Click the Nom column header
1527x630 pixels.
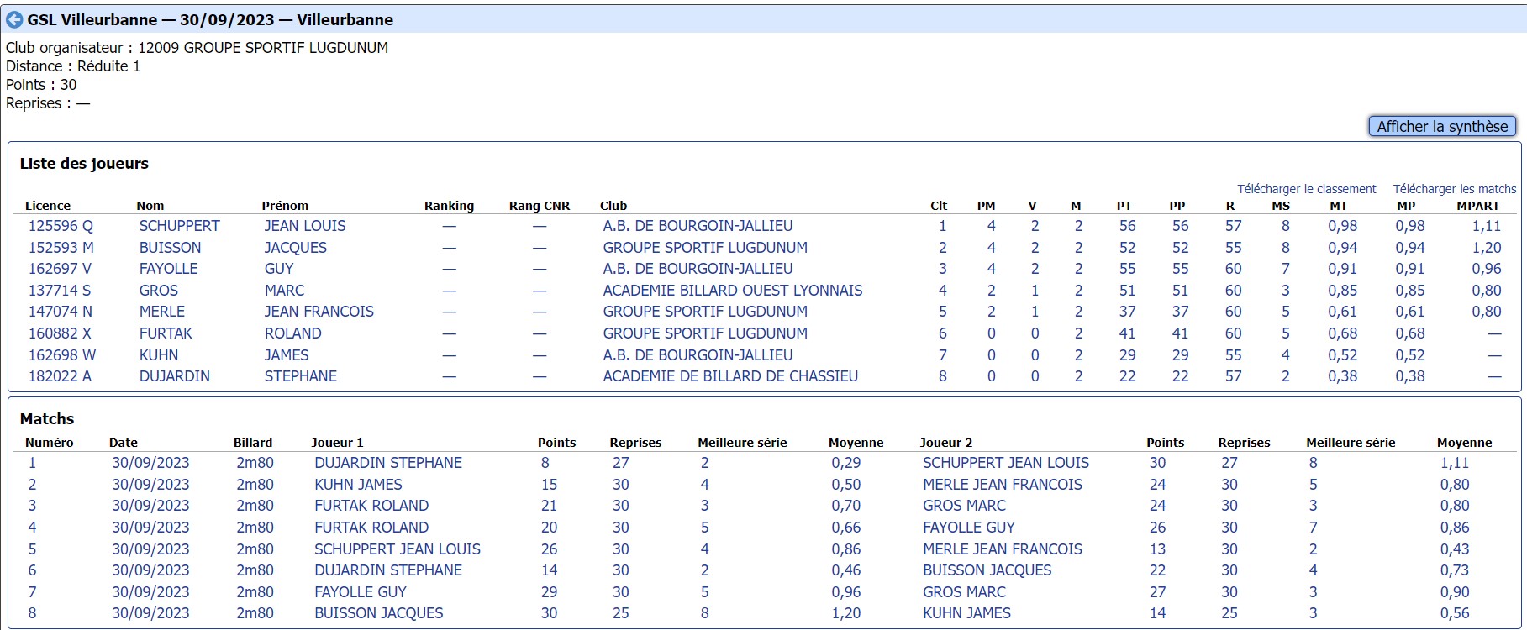point(150,206)
